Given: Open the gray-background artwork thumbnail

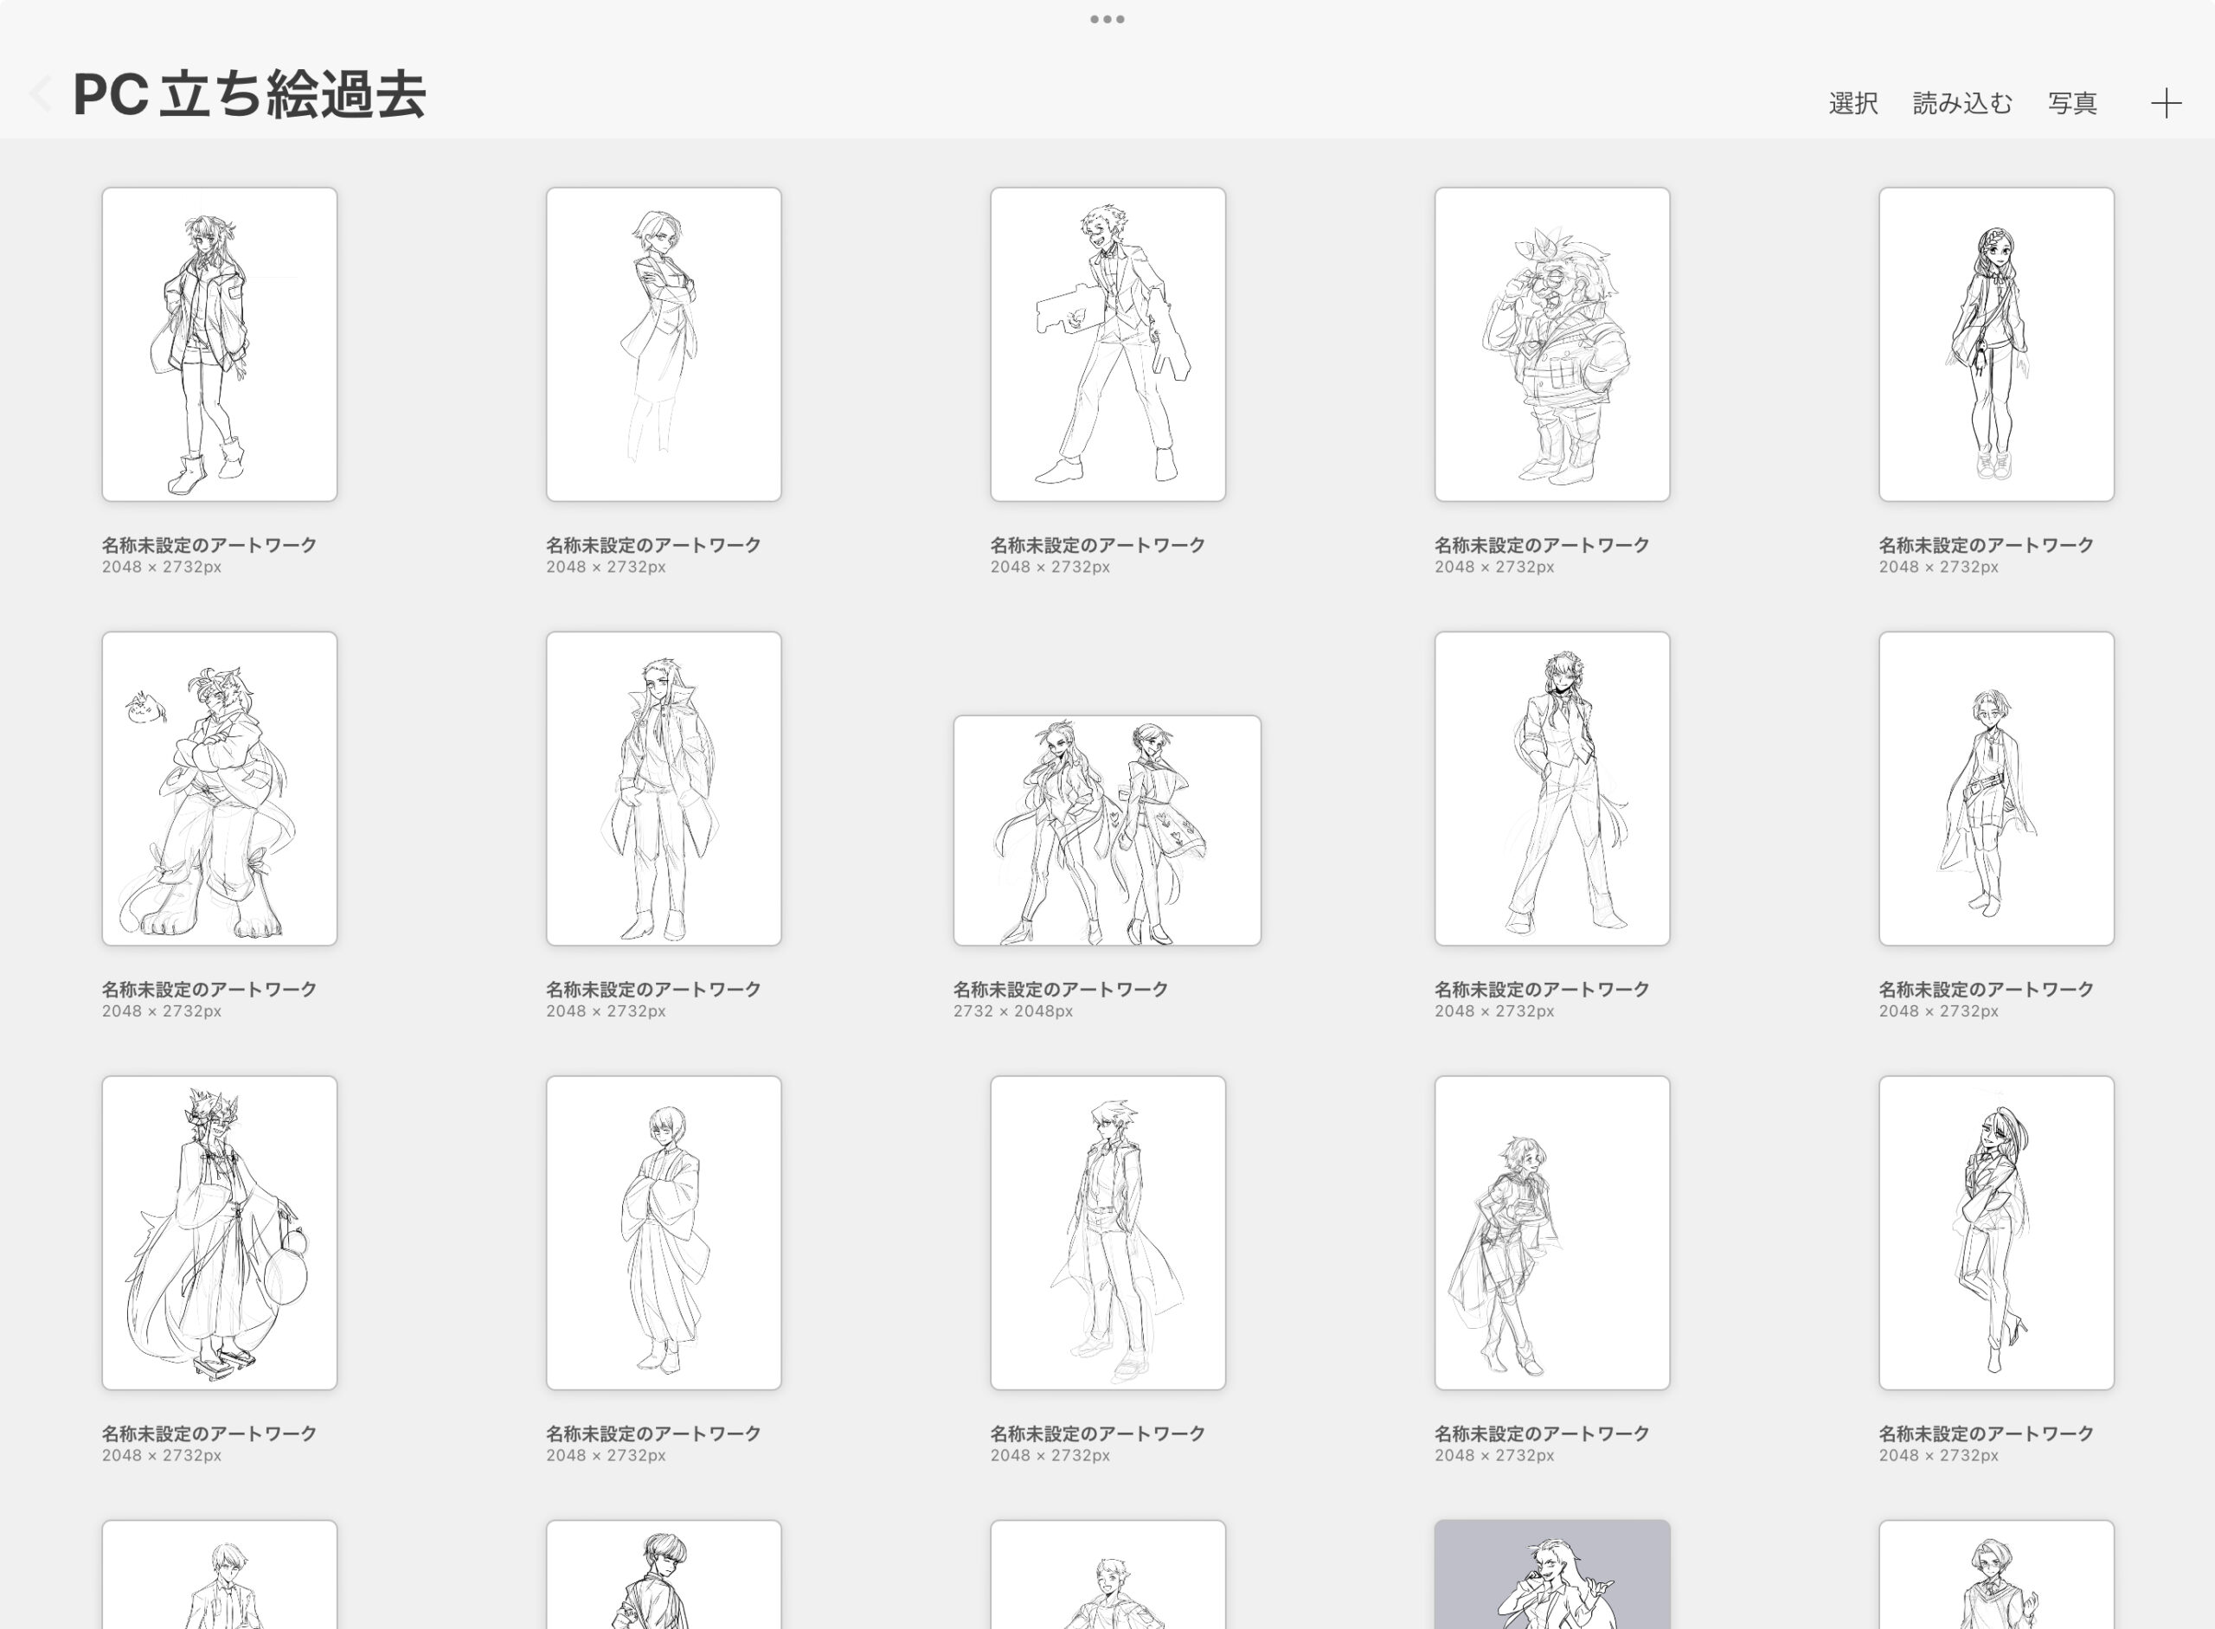Looking at the screenshot, I should click(1551, 1574).
